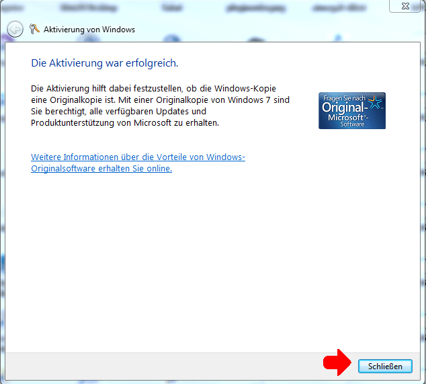Click "Originalsoftware erhalten Sie online." link line
This screenshot has width=426, height=384.
(x=101, y=169)
